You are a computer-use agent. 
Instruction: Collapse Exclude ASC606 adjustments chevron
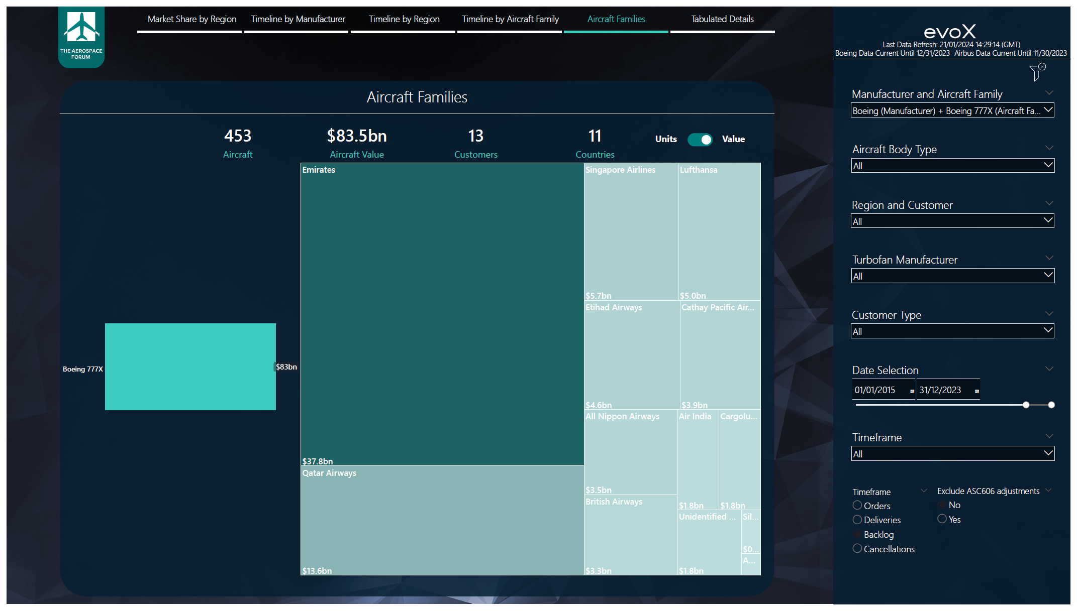[1048, 491]
